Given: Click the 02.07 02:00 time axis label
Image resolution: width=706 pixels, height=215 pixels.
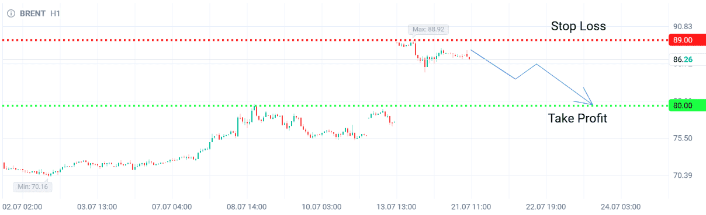Looking at the screenshot, I should pos(23,206).
